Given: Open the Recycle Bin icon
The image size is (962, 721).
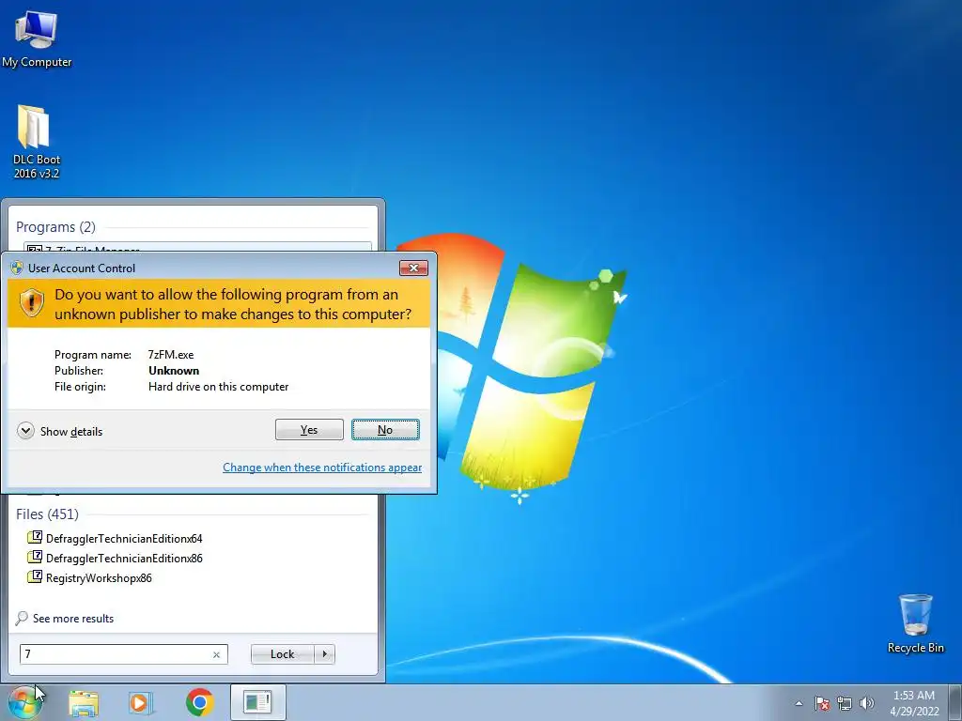Looking at the screenshot, I should click(x=915, y=623).
